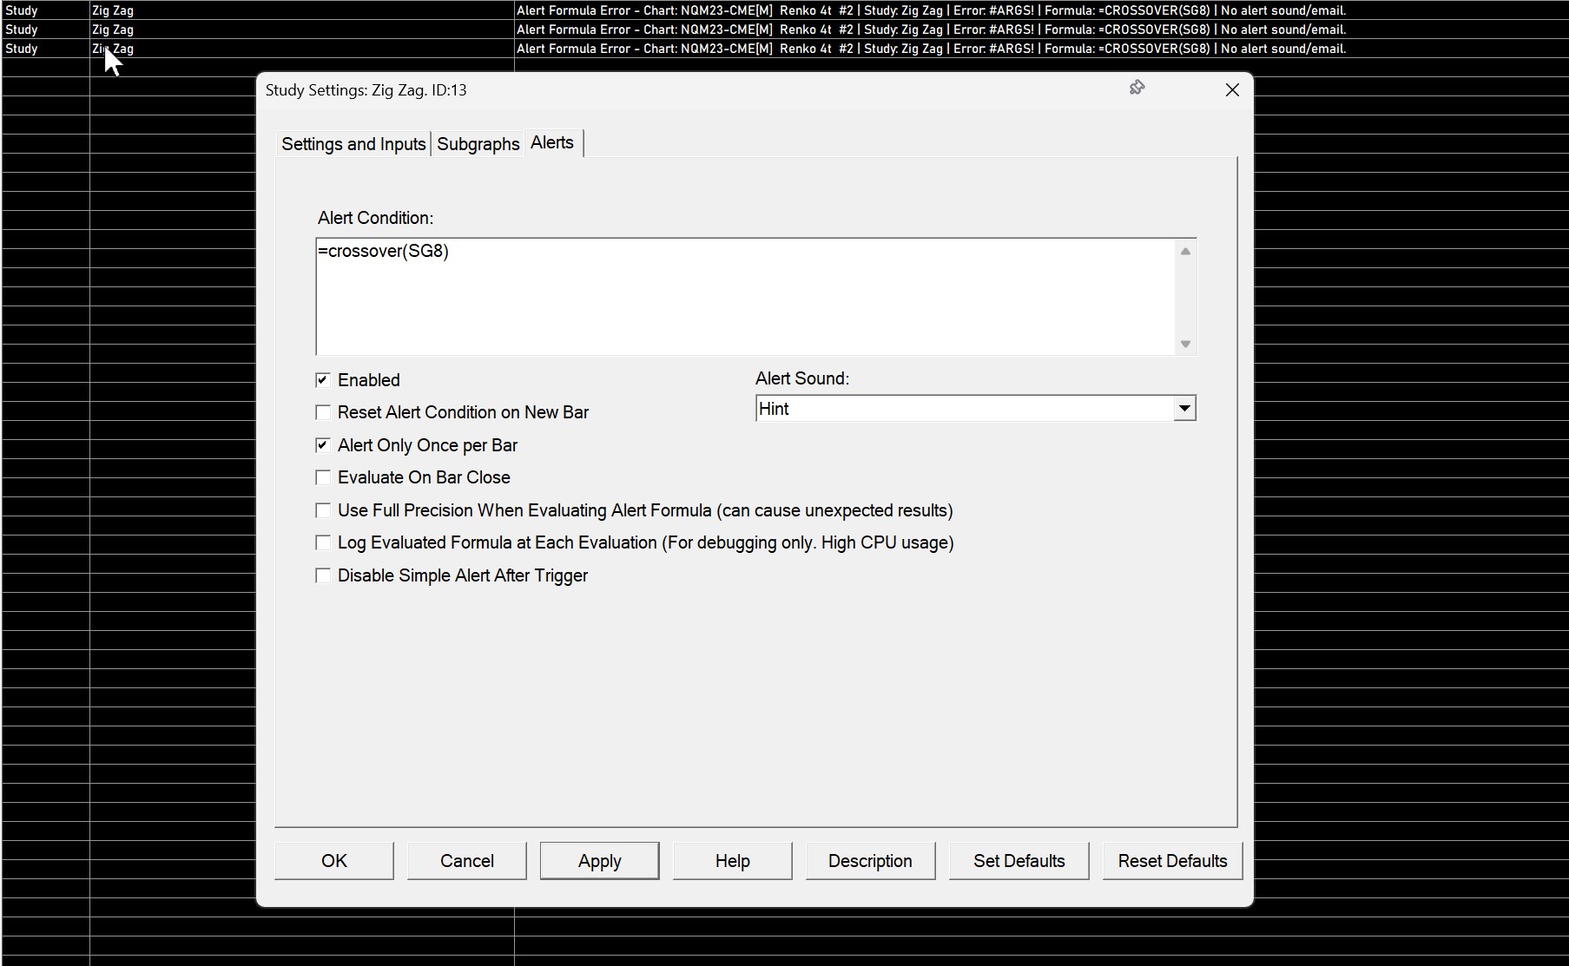Click inside the Alert Condition formula box
The width and height of the screenshot is (1569, 966).
tap(746, 296)
